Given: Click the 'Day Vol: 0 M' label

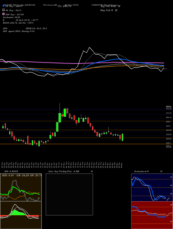Looking at the screenshot, I should (109, 10).
